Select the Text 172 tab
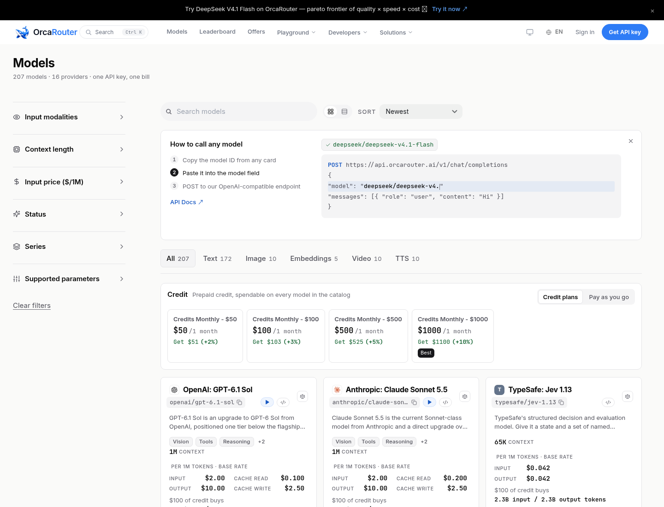The image size is (664, 507). [218, 259]
